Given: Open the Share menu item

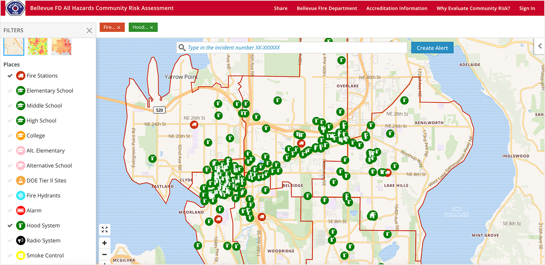Looking at the screenshot, I should (x=281, y=8).
